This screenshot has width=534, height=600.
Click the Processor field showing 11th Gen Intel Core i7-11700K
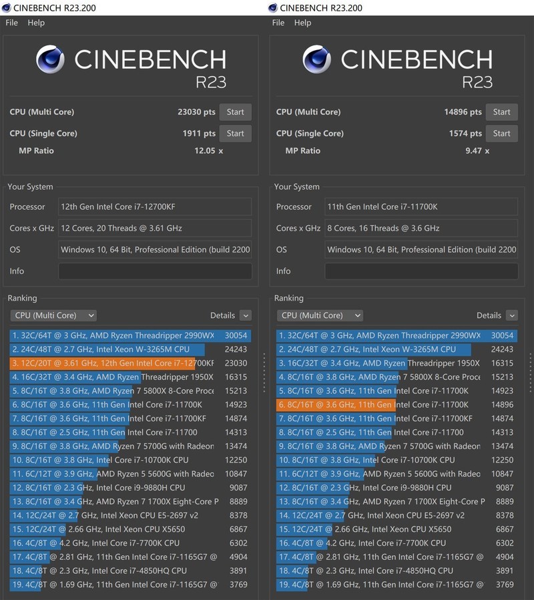coord(421,207)
